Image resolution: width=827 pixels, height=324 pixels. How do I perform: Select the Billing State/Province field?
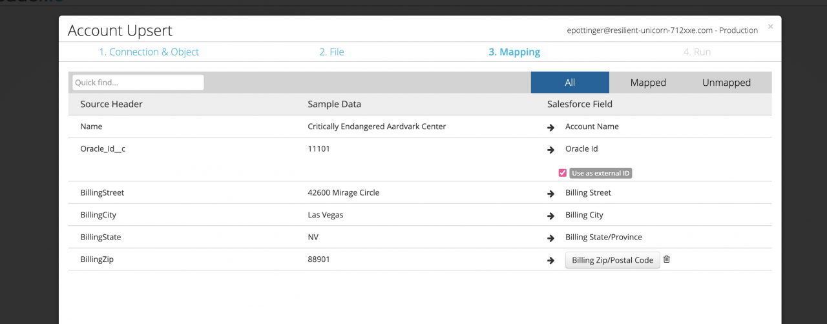603,237
